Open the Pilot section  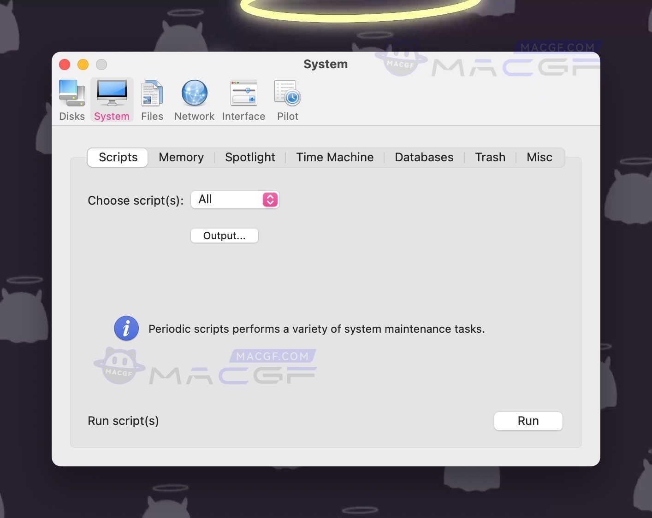click(287, 99)
